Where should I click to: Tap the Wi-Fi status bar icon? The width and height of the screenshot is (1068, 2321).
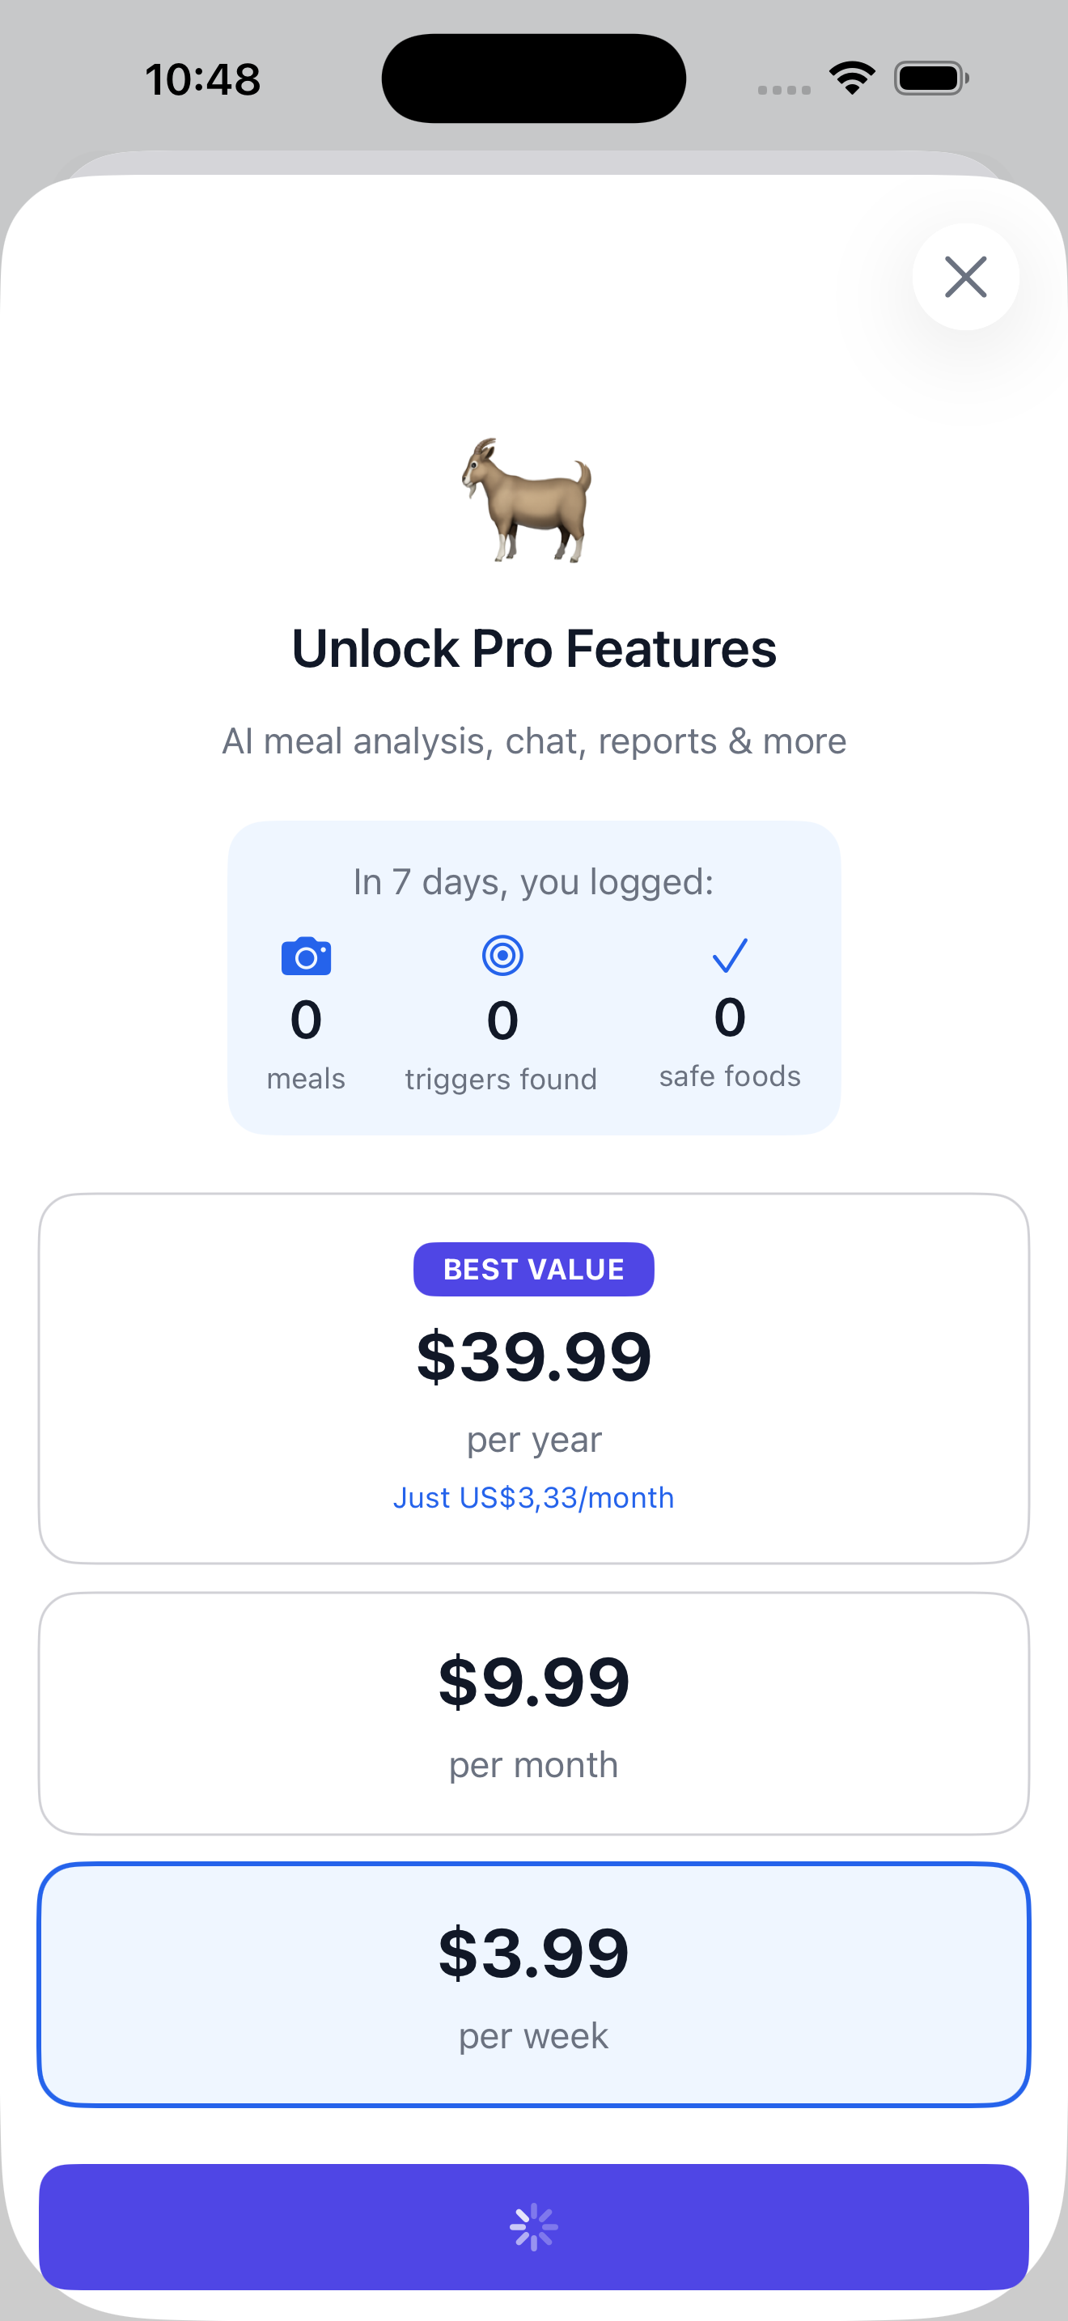tap(852, 78)
